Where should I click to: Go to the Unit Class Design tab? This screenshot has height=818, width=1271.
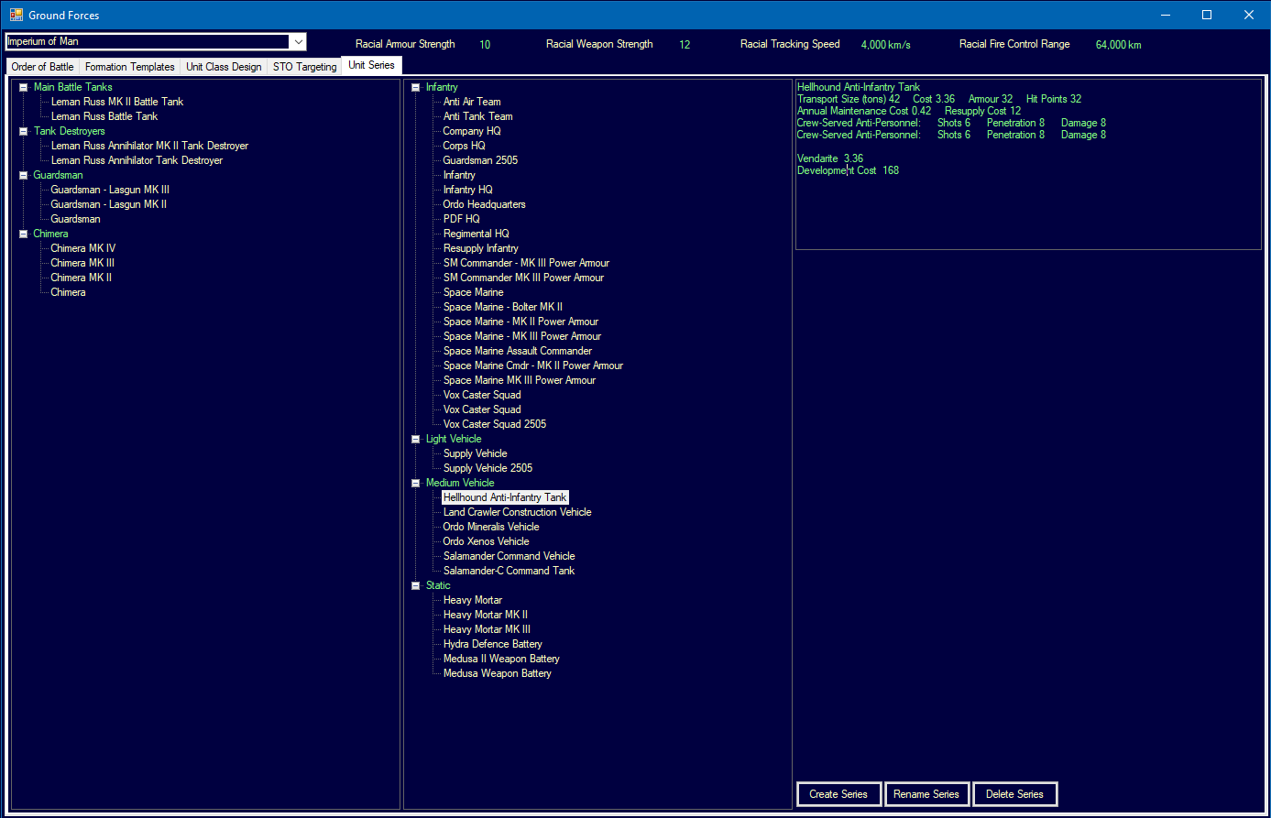click(224, 67)
